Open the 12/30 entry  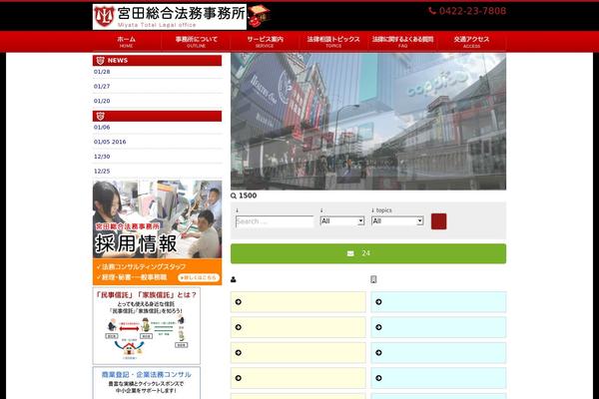click(x=102, y=157)
